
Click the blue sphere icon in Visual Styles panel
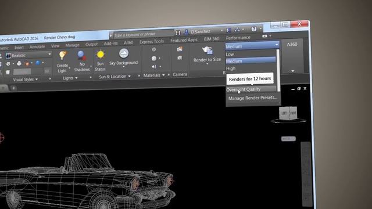tap(38, 63)
